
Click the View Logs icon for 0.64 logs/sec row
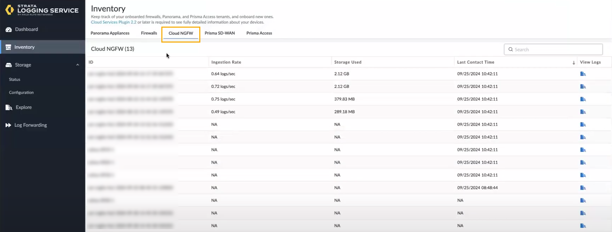[583, 74]
